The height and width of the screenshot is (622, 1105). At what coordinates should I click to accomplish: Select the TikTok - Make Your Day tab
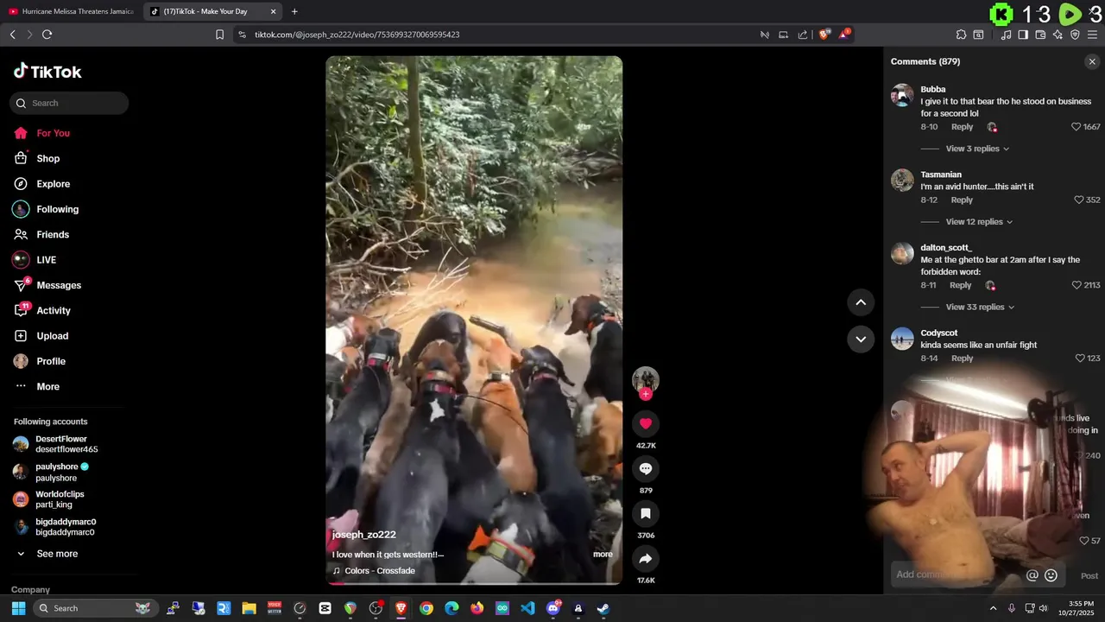point(213,11)
